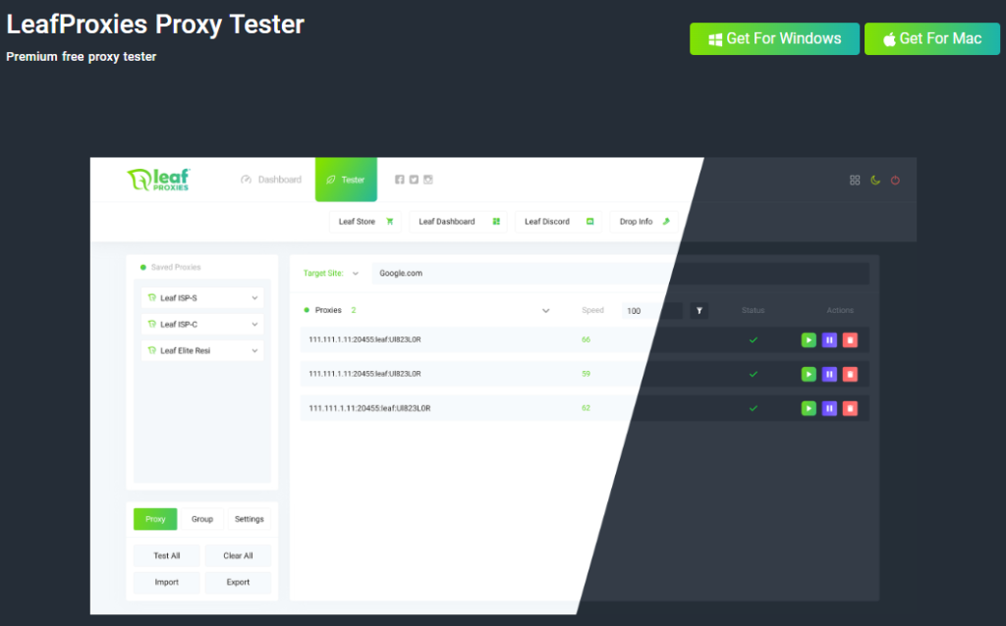Screen dimensions: 1006x626
Task: Pause the second proxy test
Action: coord(829,374)
